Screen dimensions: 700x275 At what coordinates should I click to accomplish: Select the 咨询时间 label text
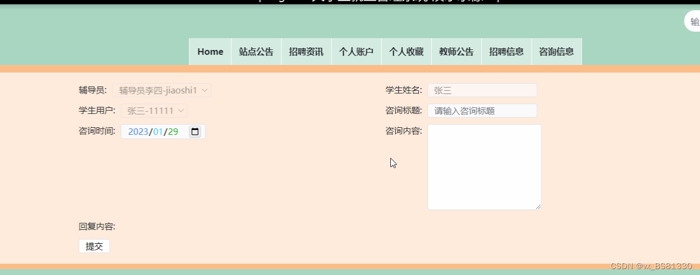(x=97, y=131)
